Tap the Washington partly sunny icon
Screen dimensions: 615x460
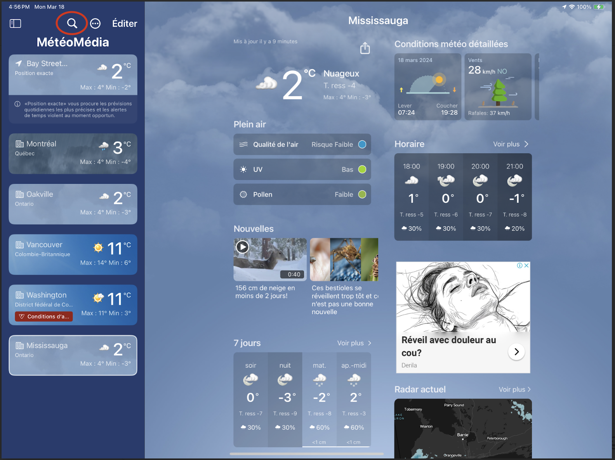tap(98, 298)
